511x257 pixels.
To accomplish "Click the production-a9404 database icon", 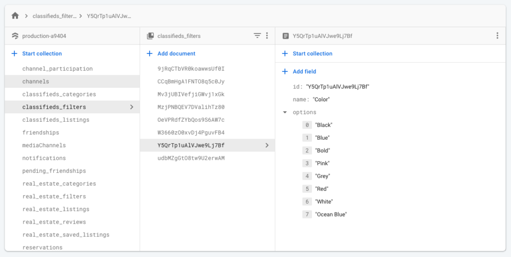I will click(x=15, y=36).
